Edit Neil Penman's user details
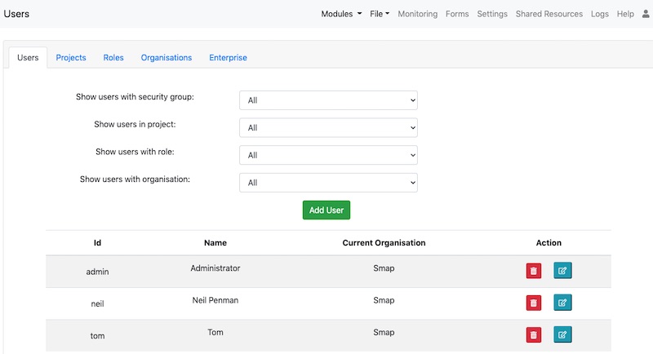The image size is (653, 354). pyautogui.click(x=562, y=303)
